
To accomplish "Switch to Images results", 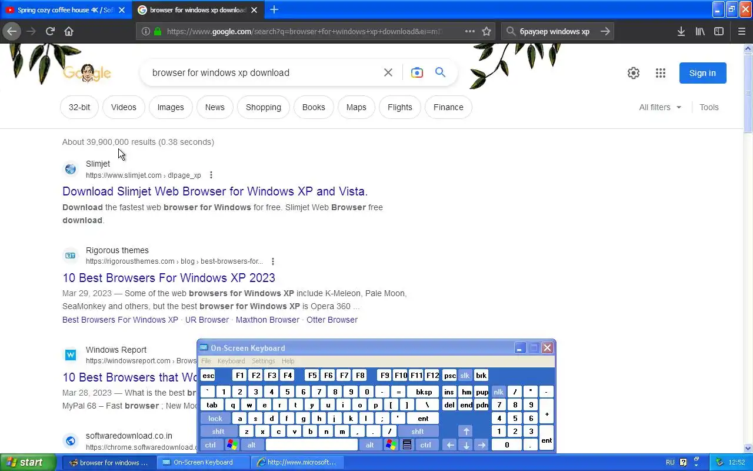I will [171, 107].
